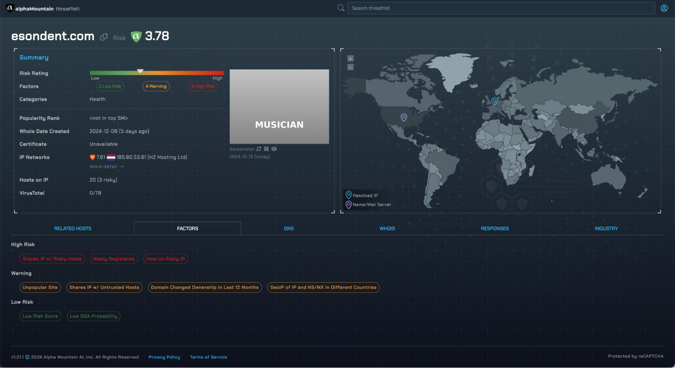Click the purple Name/Mail Server map pin

click(404, 117)
